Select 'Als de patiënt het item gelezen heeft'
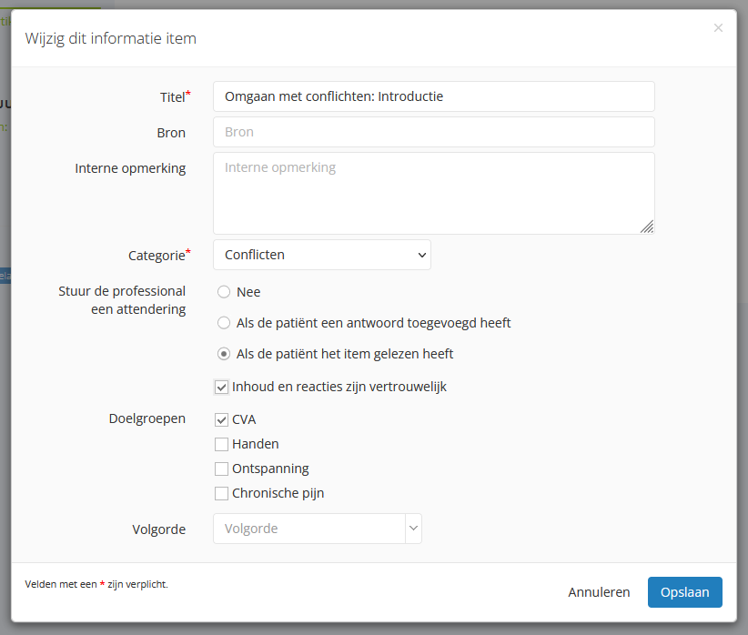748x635 pixels. pyautogui.click(x=224, y=354)
